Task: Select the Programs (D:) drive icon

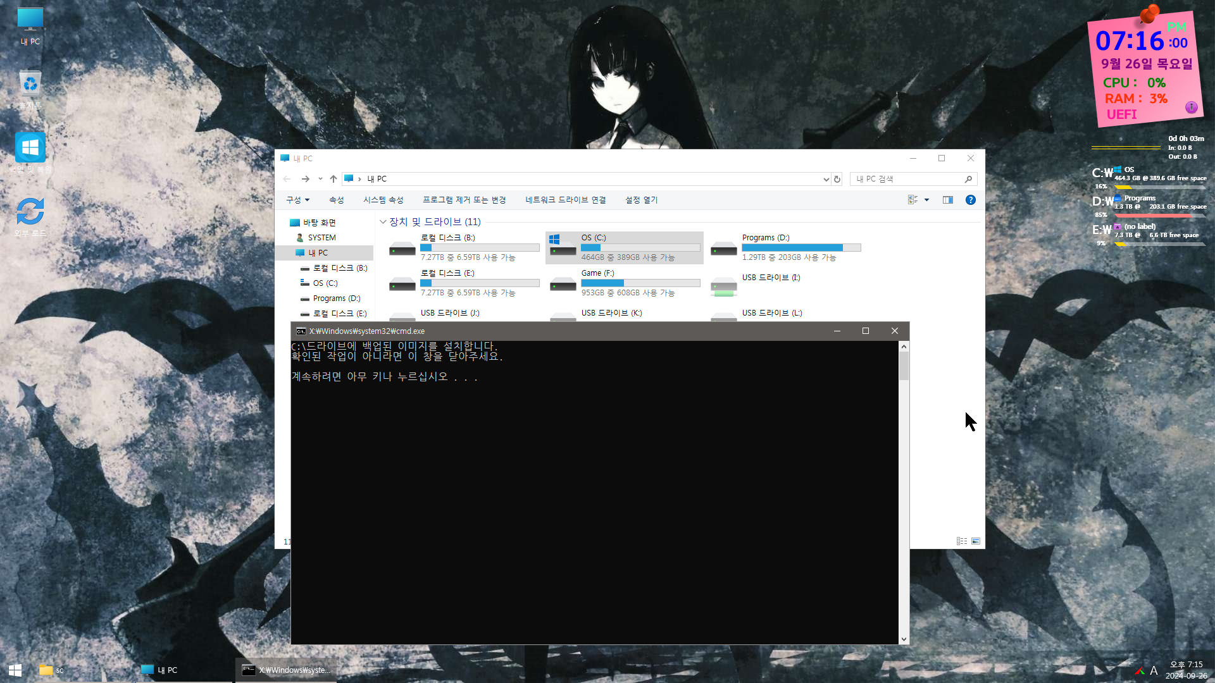Action: coord(723,249)
